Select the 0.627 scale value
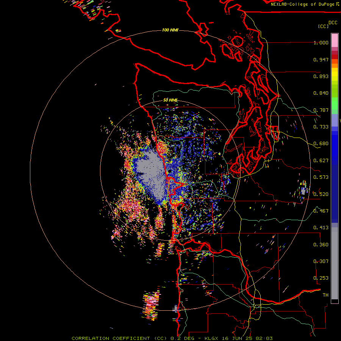Viewport: 341px width, 341px height. [x=321, y=161]
